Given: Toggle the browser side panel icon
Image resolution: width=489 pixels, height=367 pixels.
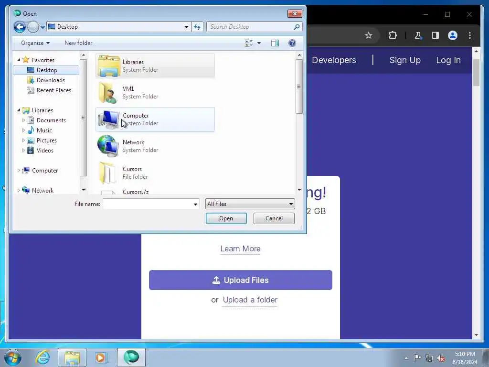Looking at the screenshot, I should click(436, 35).
